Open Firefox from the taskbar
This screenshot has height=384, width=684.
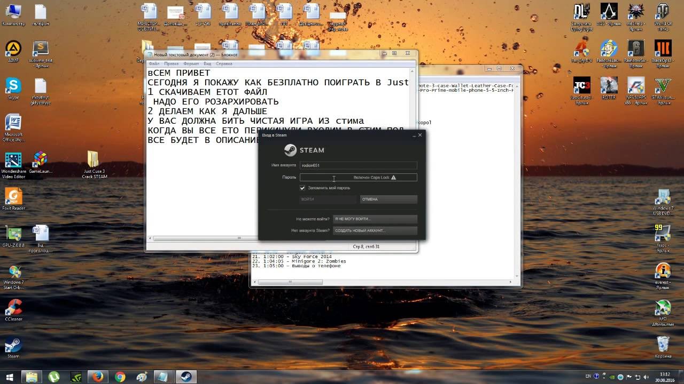click(98, 377)
